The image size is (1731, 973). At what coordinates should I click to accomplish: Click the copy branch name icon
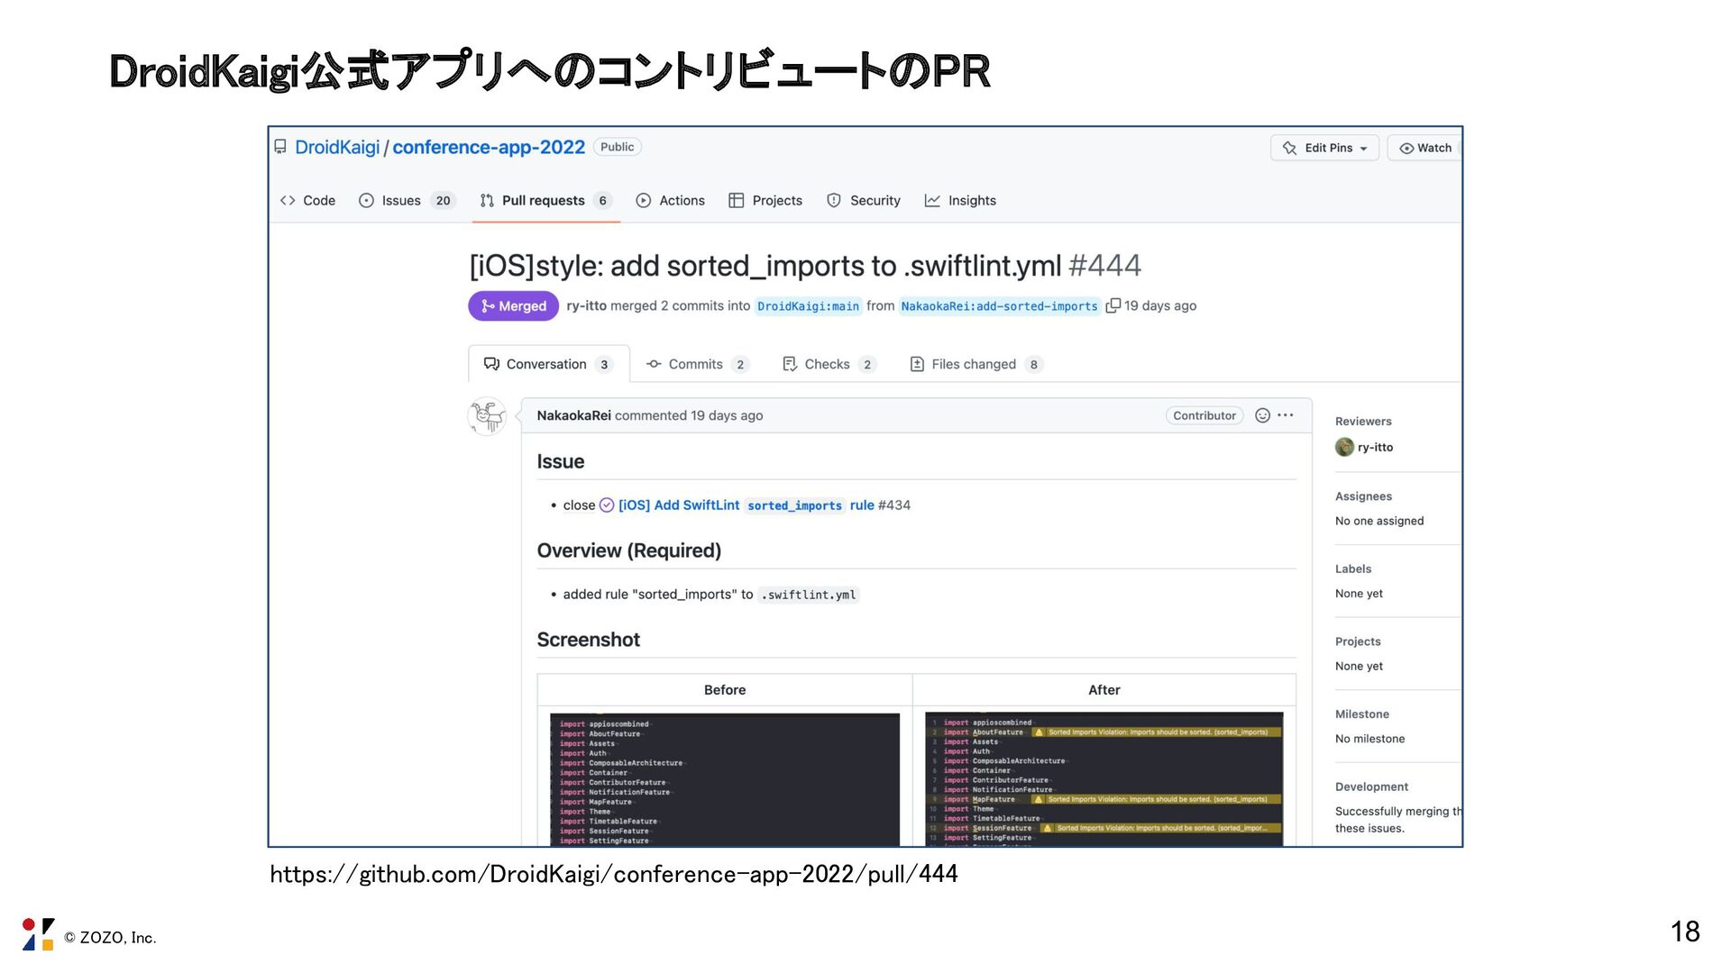point(1113,306)
